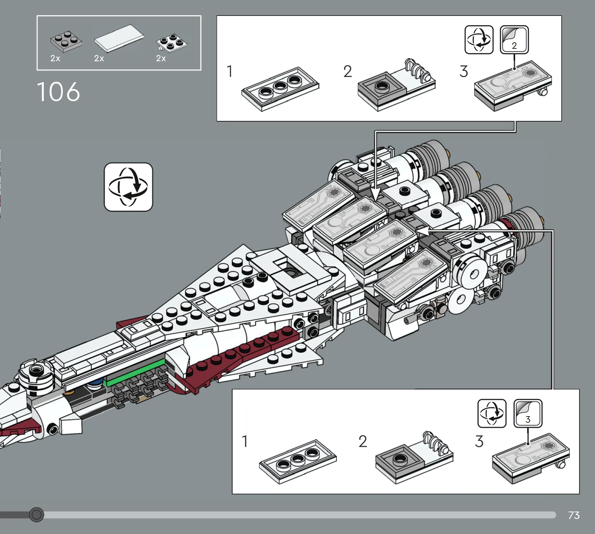Click lower sub-build step 3 stickered tile image
This screenshot has height=534, width=595.
click(x=531, y=458)
